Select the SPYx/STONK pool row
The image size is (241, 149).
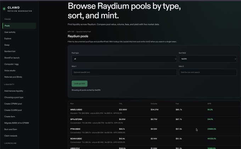click(x=154, y=121)
